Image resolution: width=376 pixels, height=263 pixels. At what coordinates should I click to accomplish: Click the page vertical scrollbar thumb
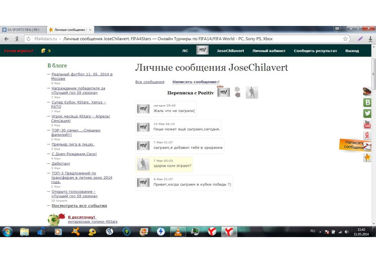[x=373, y=68]
